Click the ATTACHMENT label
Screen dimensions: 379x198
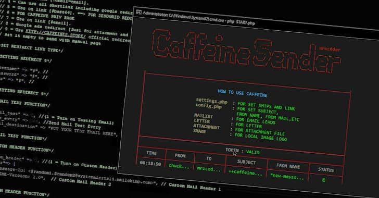206,127
